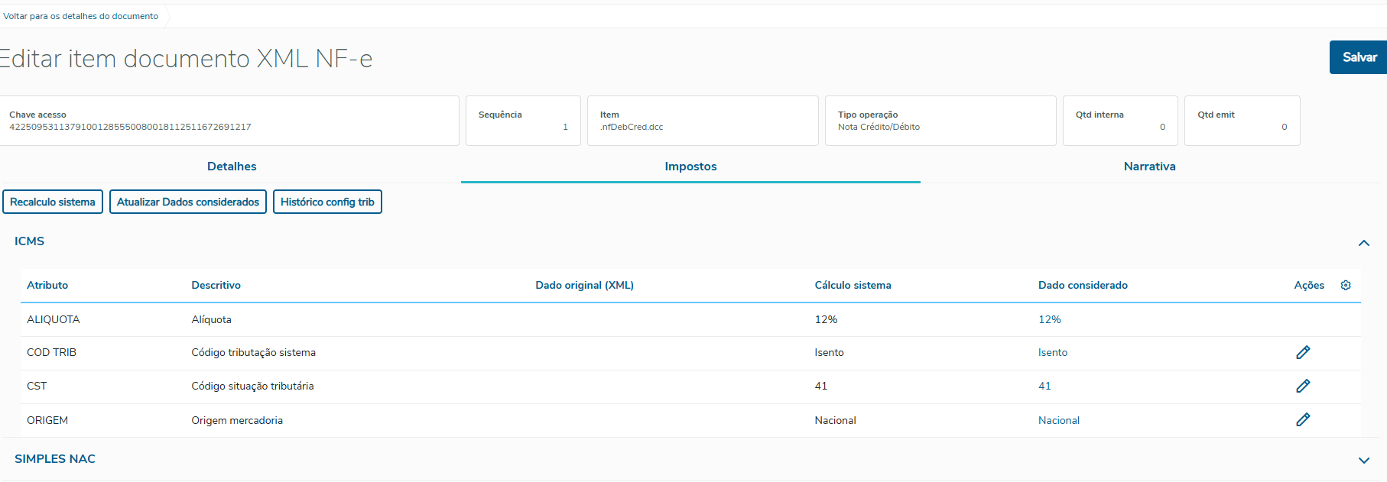Screen dimensions: 1387x482
Task: Switch to the Detalhes tab
Action: click(232, 167)
